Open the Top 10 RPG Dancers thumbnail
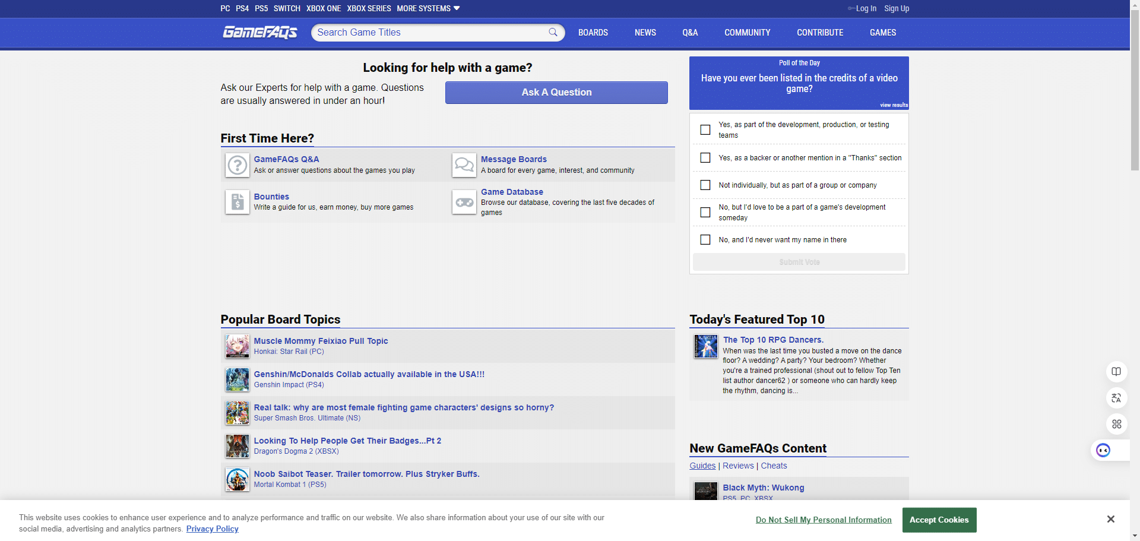1140x541 pixels. pyautogui.click(x=706, y=346)
